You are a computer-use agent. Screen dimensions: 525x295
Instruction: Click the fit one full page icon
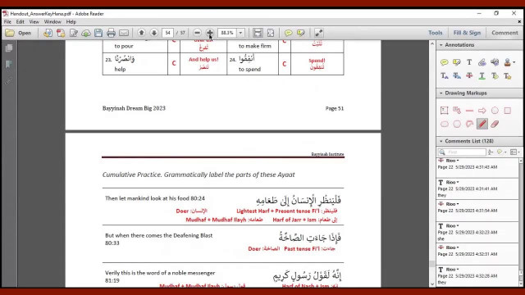pyautogui.click(x=271, y=33)
